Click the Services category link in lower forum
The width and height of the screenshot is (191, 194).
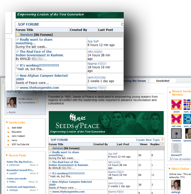click(x=58, y=148)
